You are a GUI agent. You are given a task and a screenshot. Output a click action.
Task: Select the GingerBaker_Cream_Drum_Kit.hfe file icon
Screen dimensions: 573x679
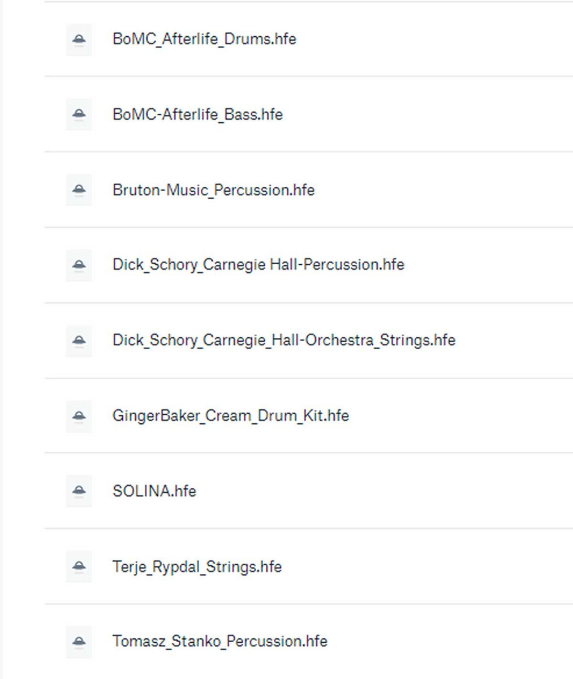[x=79, y=416]
